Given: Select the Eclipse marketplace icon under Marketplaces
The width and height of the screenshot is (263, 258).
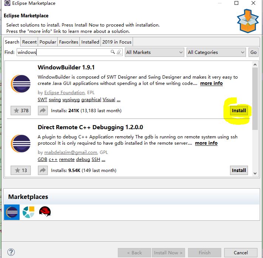Looking at the screenshot, I should tap(12, 212).
